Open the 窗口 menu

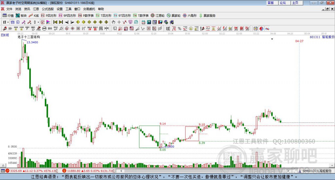pyautogui.click(x=77, y=9)
